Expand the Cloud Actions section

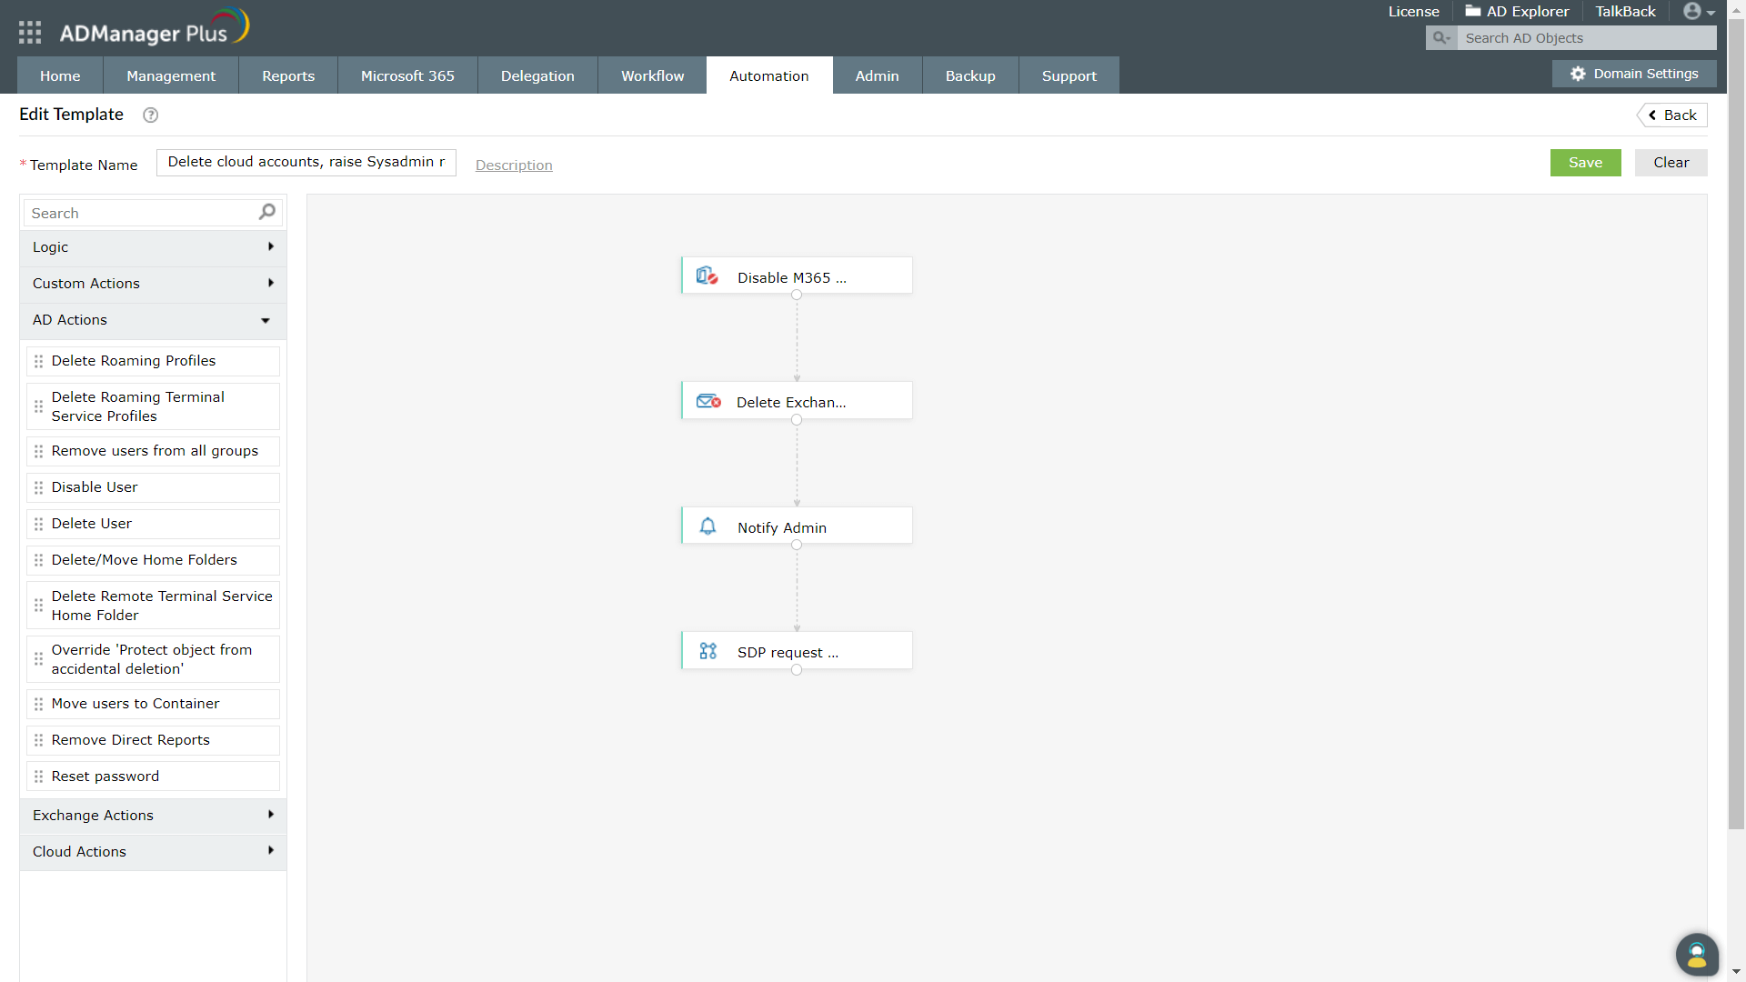point(153,852)
